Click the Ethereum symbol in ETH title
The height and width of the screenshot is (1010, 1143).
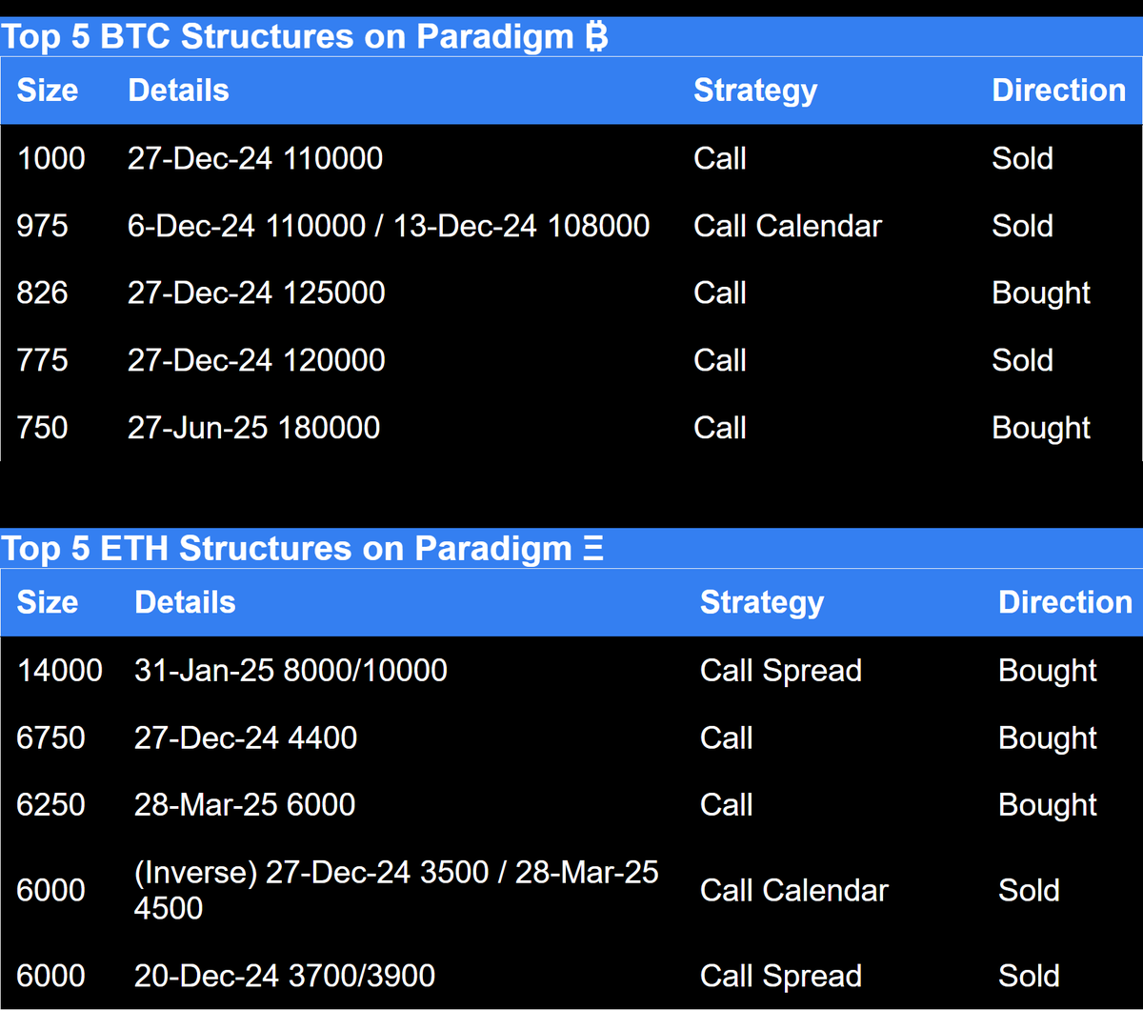pyautogui.click(x=592, y=549)
